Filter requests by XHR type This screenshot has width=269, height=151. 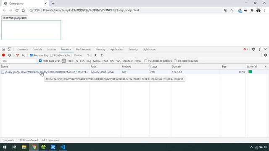pos(71,61)
